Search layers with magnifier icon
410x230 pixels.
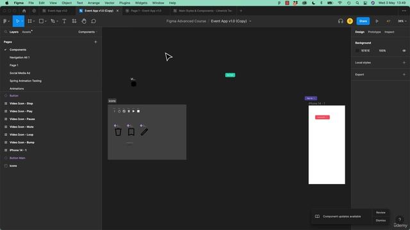pyautogui.click(x=6, y=32)
